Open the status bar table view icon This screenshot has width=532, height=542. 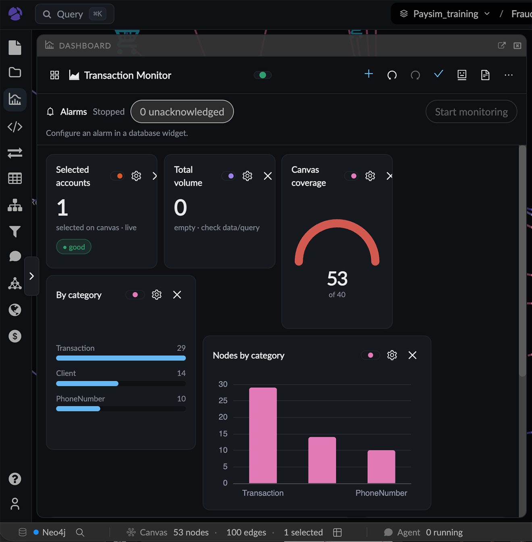click(x=337, y=532)
